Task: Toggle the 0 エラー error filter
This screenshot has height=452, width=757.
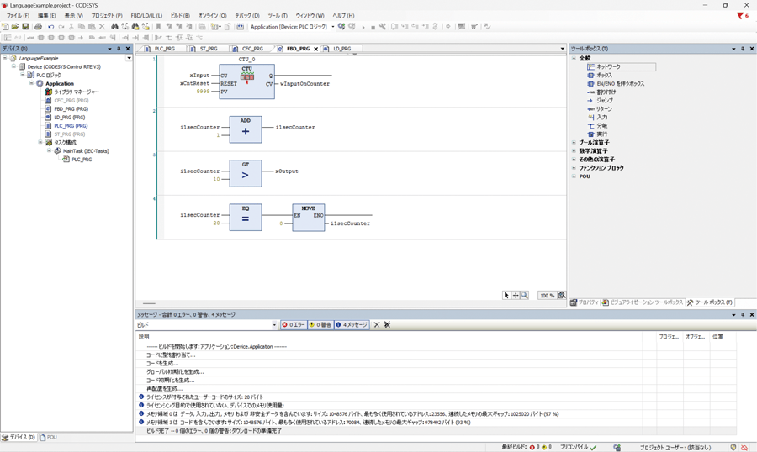Action: tap(294, 325)
